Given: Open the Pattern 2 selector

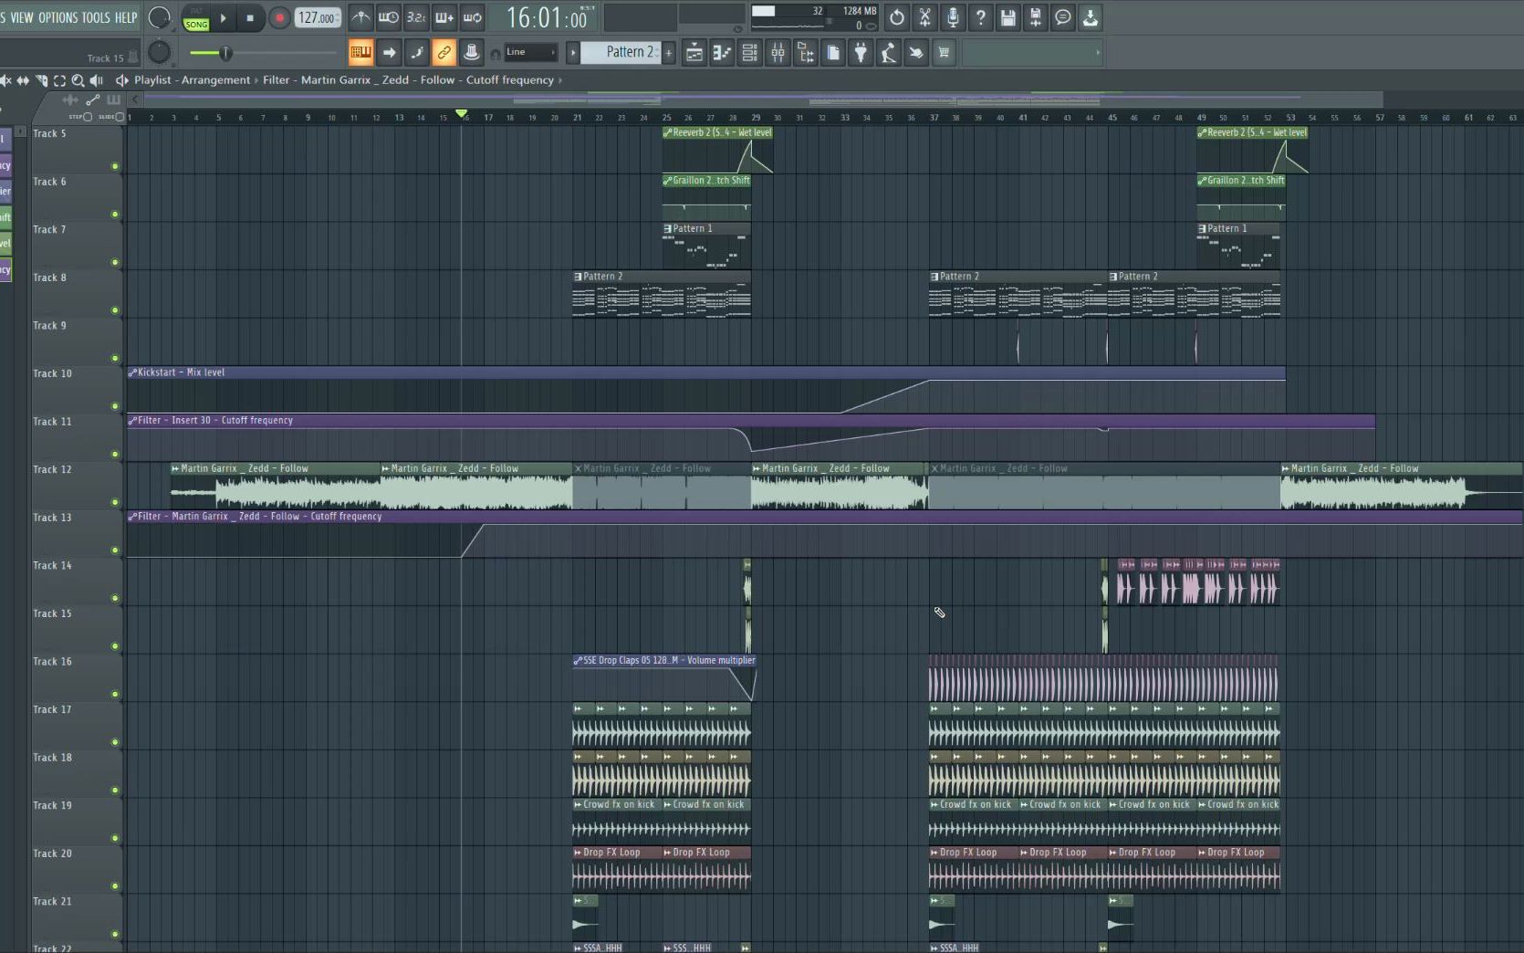Looking at the screenshot, I should coord(621,52).
